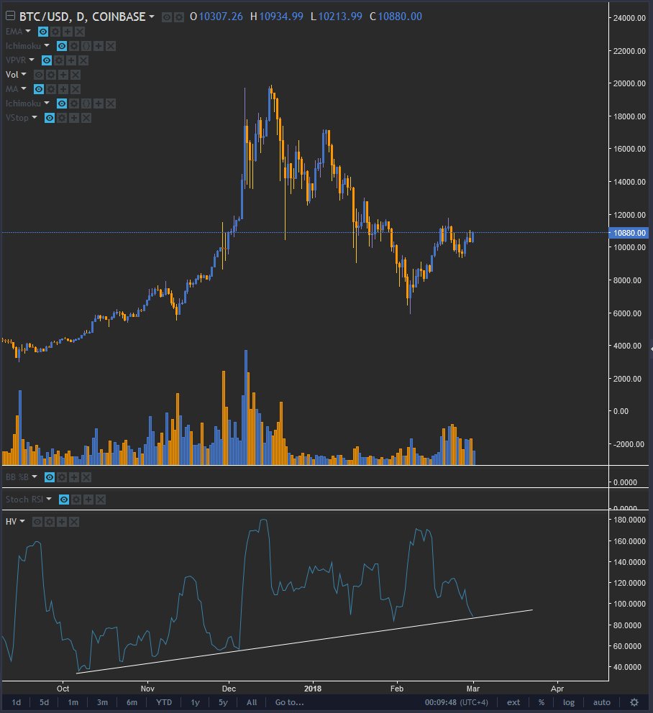The image size is (653, 713).
Task: Click plus icon on VPVR row
Action: (x=71, y=60)
